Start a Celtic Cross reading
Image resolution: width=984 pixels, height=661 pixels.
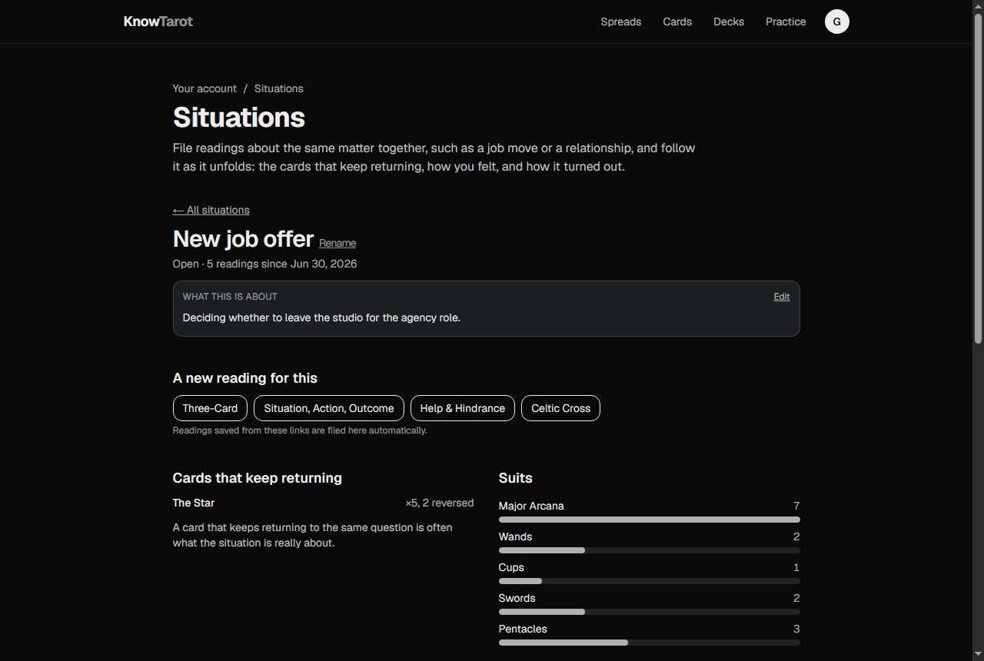pyautogui.click(x=560, y=408)
